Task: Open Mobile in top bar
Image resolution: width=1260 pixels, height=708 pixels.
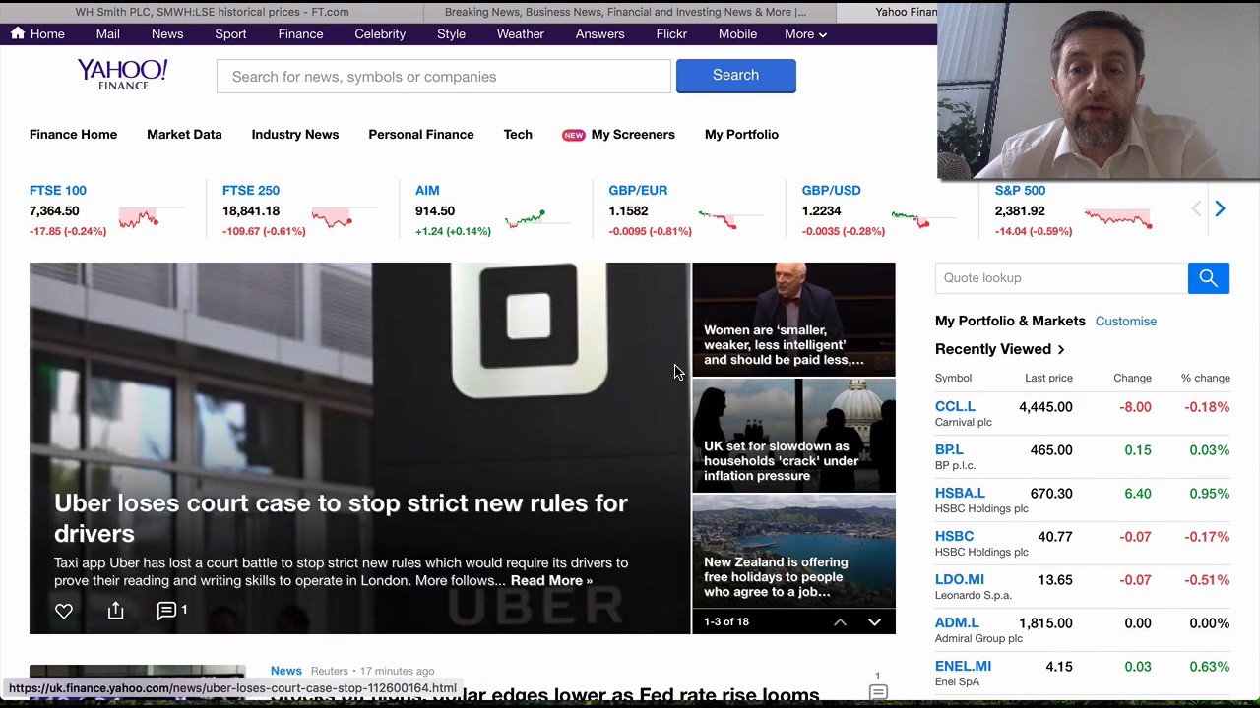Action: tap(737, 34)
